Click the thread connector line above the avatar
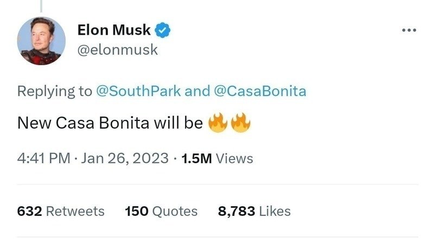Image resolution: width=434 pixels, height=244 pixels. (x=41, y=5)
